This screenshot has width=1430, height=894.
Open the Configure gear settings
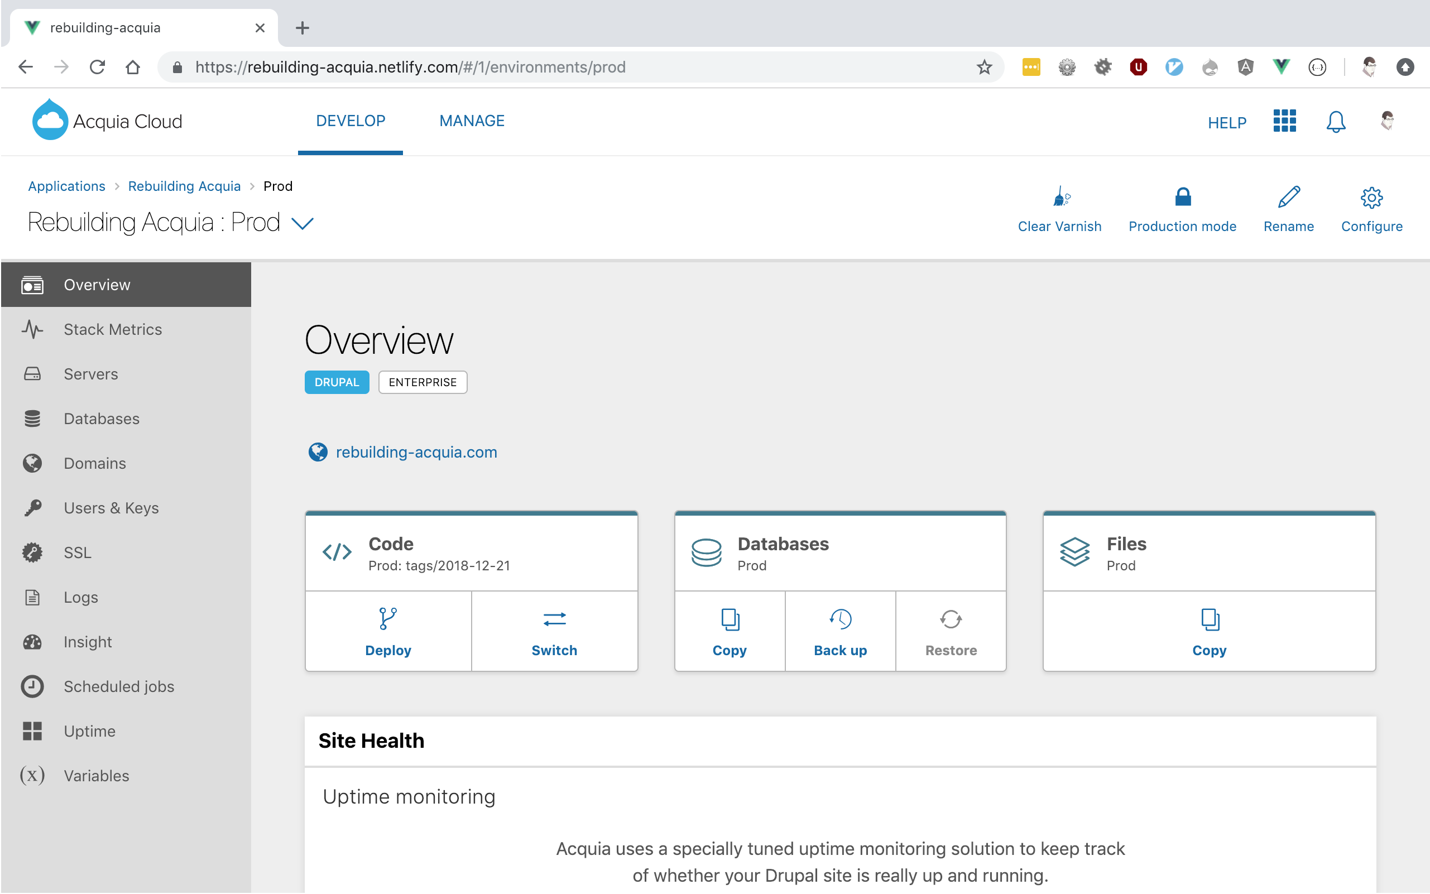pyautogui.click(x=1371, y=198)
